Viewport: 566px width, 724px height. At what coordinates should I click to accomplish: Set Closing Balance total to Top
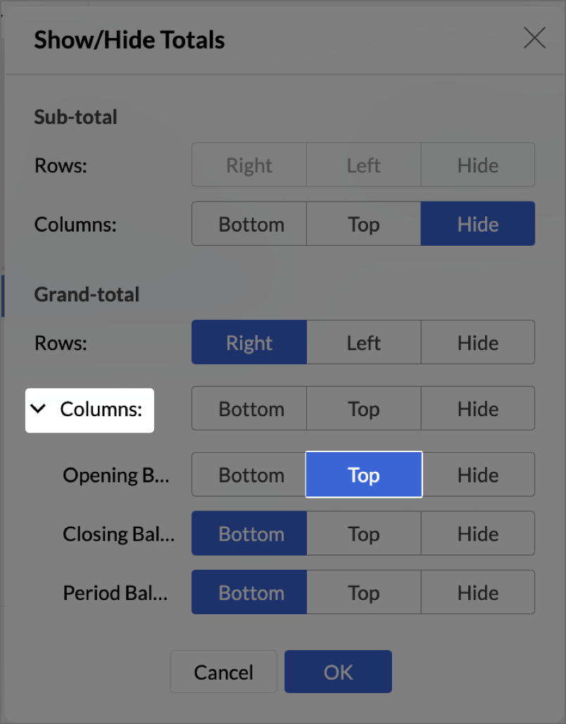[363, 534]
